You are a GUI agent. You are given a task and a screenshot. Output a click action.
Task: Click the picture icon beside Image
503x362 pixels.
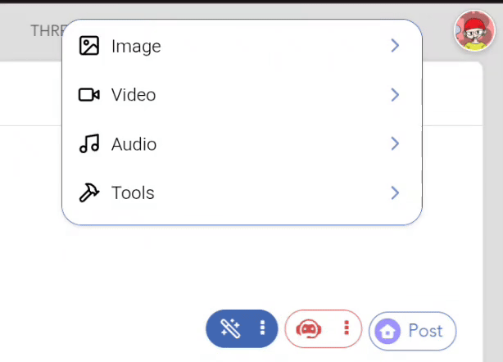[x=88, y=46]
